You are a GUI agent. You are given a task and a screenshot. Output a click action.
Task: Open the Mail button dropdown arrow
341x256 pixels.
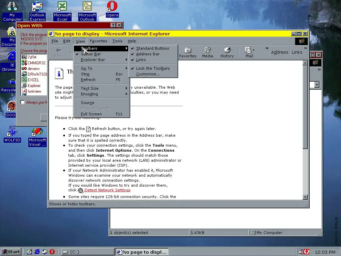tap(253, 50)
